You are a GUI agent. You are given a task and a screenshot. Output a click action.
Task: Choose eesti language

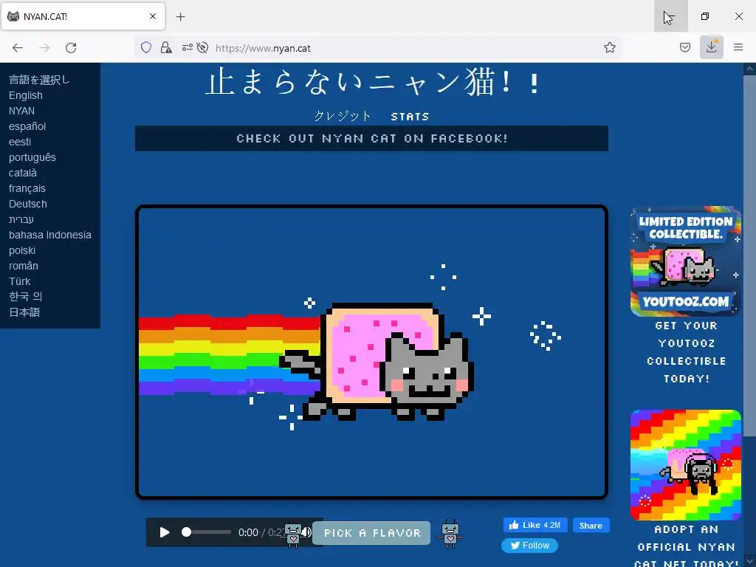click(x=20, y=142)
